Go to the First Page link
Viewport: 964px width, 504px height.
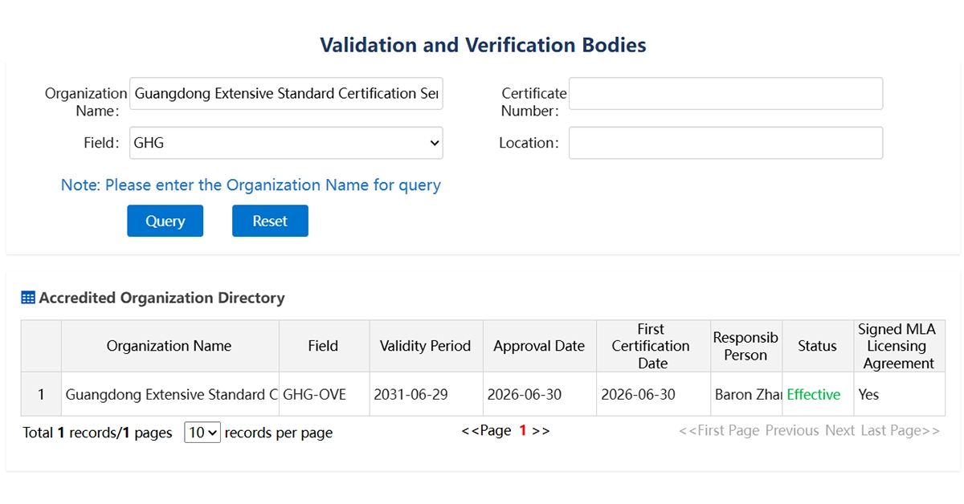point(719,431)
